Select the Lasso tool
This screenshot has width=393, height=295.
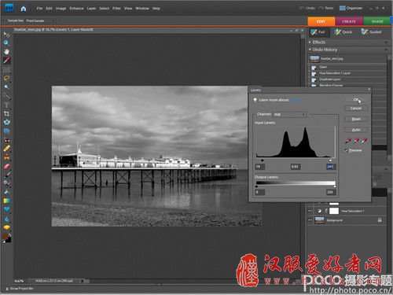click(x=6, y=78)
